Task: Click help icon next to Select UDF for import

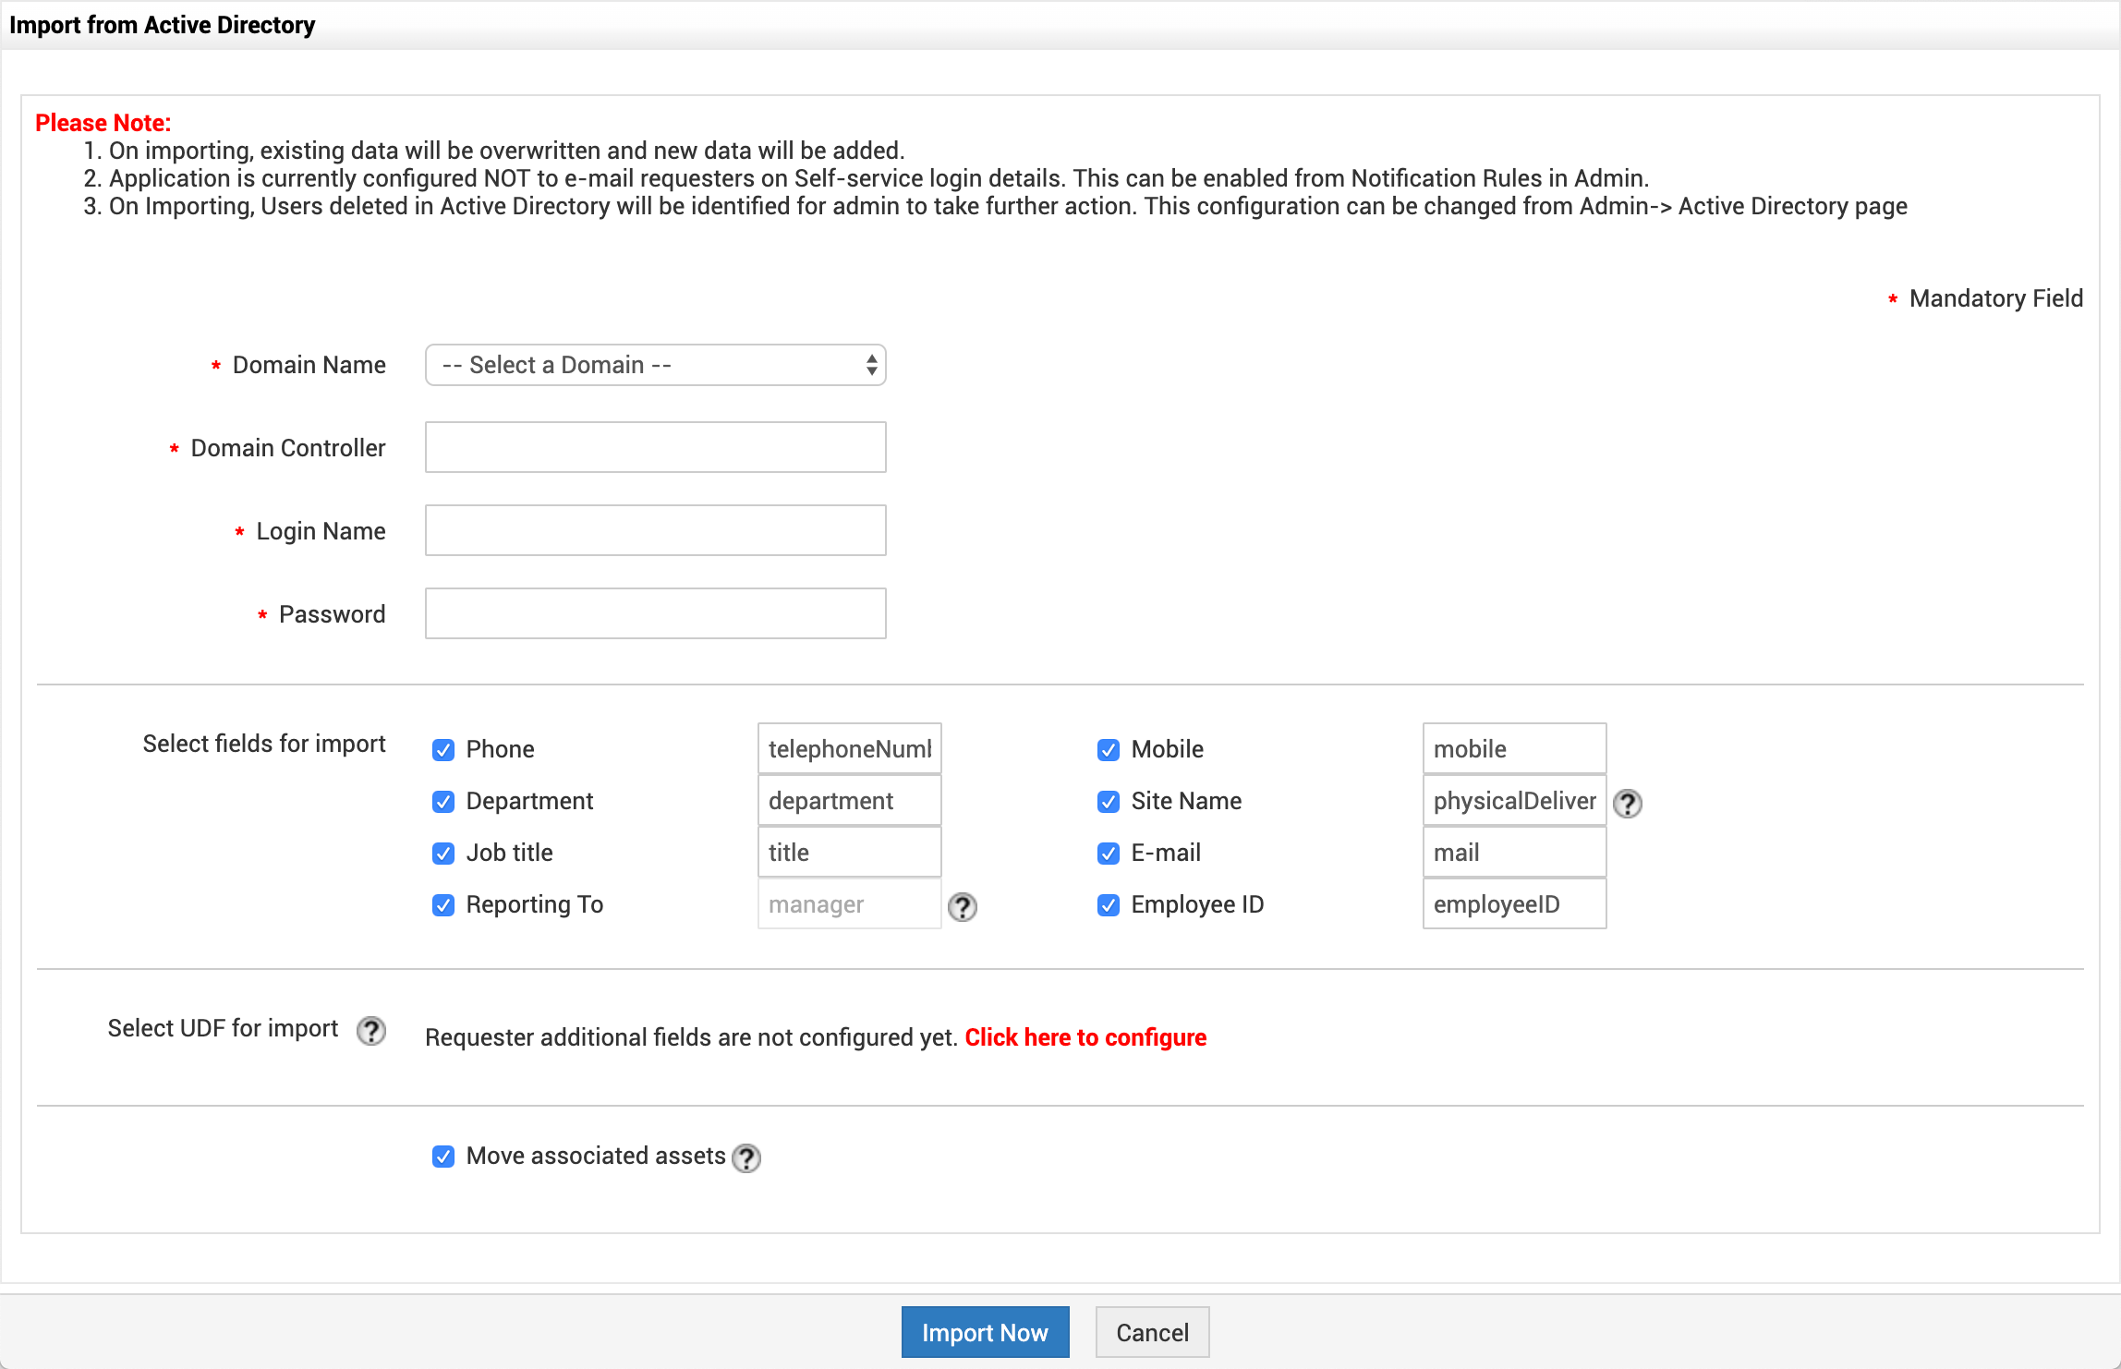Action: pyautogui.click(x=371, y=1031)
